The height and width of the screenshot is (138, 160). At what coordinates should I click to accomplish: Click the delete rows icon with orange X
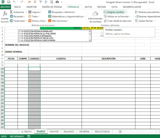pos(29,2)
